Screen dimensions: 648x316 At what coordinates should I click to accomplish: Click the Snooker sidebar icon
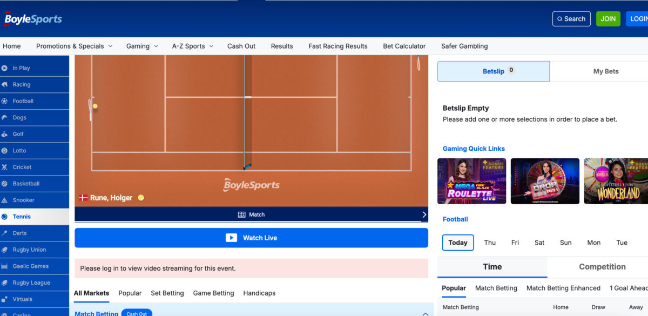[5, 200]
